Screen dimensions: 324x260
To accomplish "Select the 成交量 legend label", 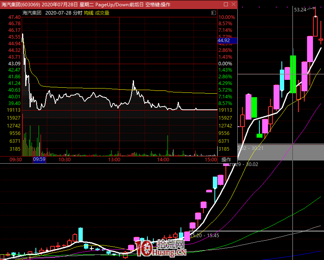I will pyautogui.click(x=102, y=13).
